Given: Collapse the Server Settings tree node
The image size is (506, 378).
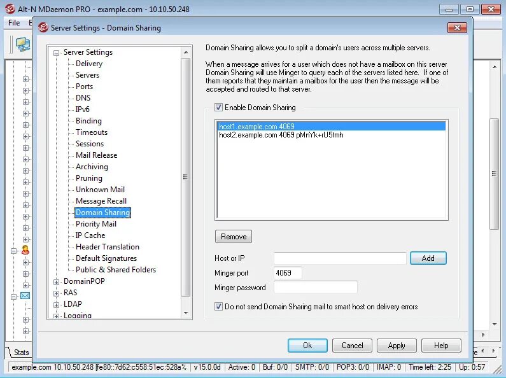Looking at the screenshot, I should [56, 53].
